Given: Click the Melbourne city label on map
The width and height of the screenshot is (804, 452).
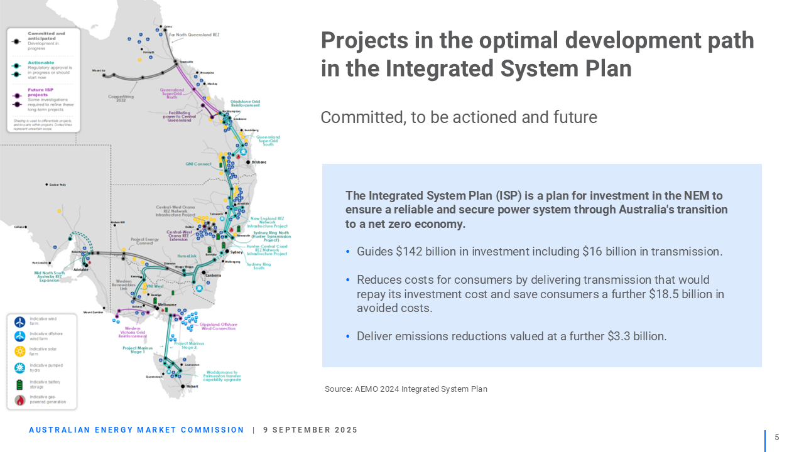Looking at the screenshot, I should click(x=167, y=304).
